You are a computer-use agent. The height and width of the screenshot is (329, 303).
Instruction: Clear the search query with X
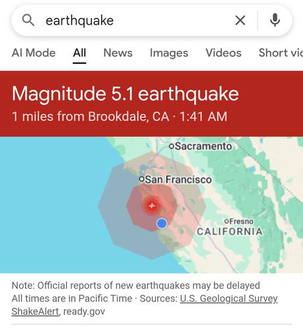click(x=240, y=20)
